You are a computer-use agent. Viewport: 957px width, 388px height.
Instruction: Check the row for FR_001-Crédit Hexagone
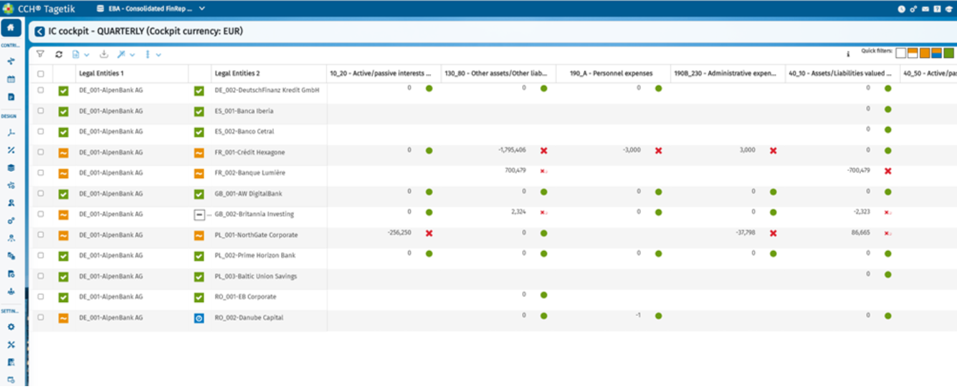(41, 152)
